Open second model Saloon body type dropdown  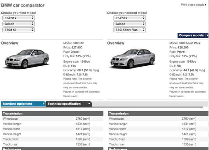tap(130, 24)
